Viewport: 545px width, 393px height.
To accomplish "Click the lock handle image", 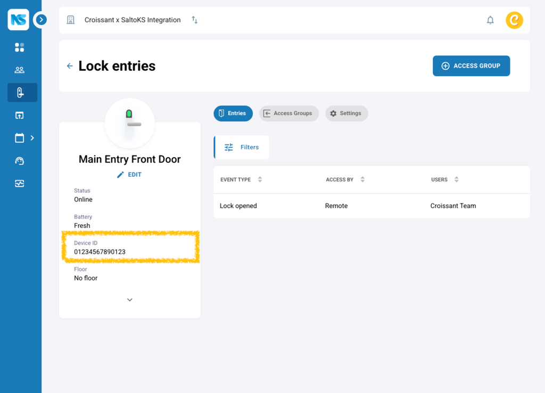I will (130, 124).
